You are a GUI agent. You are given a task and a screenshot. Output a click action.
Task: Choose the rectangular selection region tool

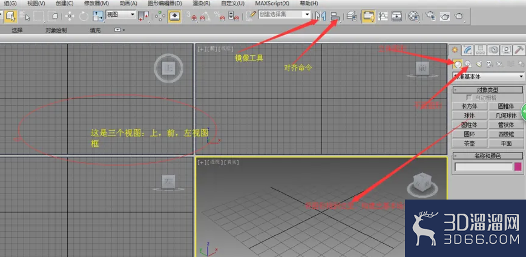tap(39, 16)
